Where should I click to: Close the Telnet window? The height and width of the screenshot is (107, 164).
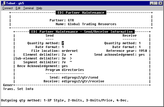[161, 3]
